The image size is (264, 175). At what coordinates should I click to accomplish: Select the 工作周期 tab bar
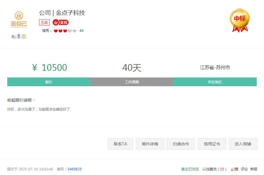point(132,82)
